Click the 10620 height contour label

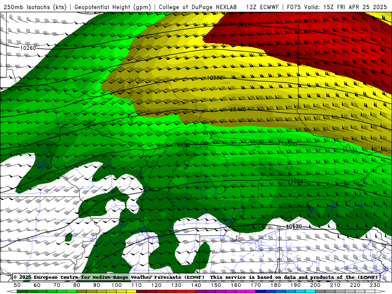coord(294,226)
